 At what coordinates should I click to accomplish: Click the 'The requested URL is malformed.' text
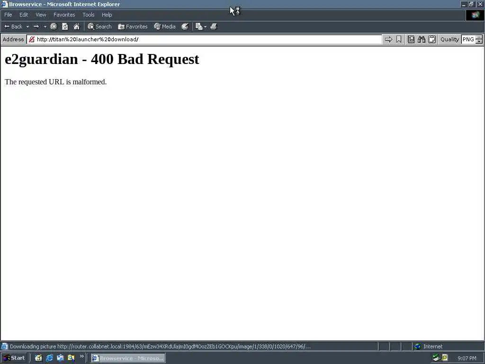56,82
